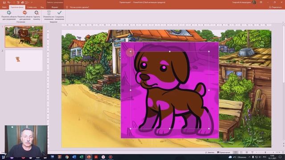
Task: Select the Background Removal tab
Action: coord(17,7)
